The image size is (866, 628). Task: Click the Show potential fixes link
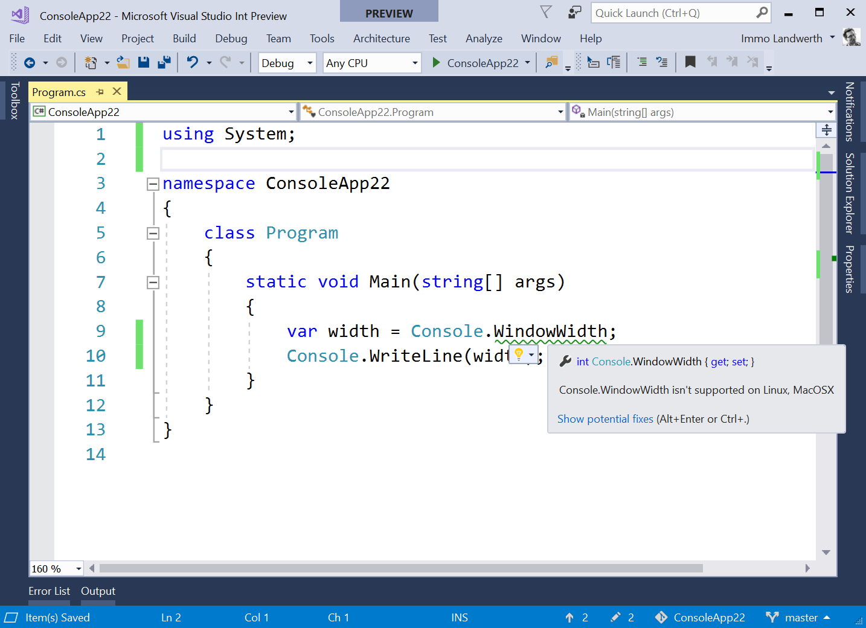pos(605,419)
